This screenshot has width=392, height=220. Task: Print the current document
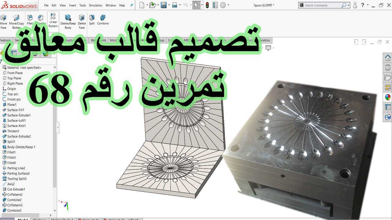[x=174, y=5]
